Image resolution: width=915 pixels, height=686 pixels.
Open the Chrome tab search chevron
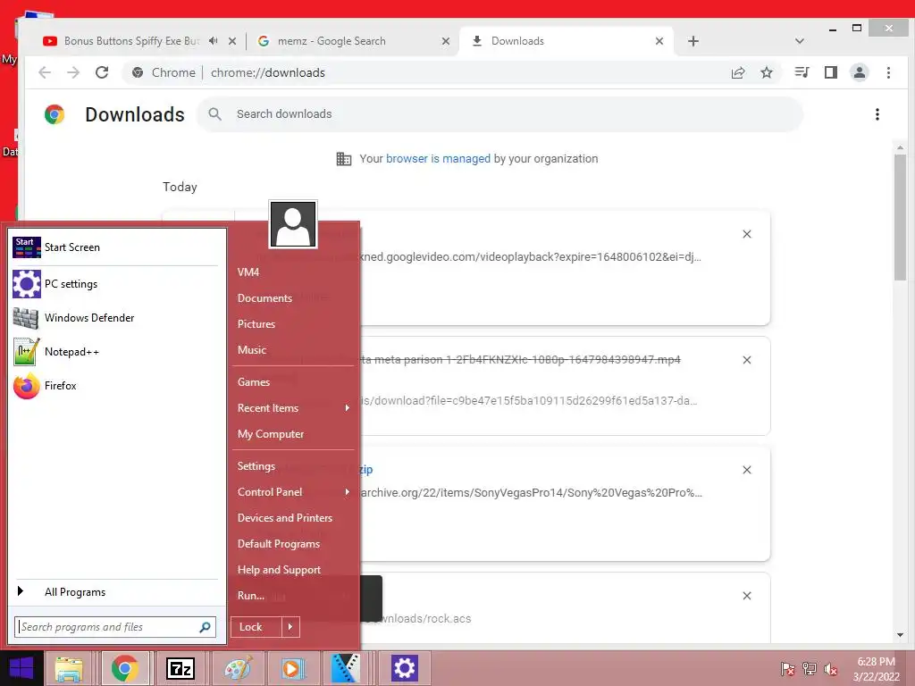[800, 41]
